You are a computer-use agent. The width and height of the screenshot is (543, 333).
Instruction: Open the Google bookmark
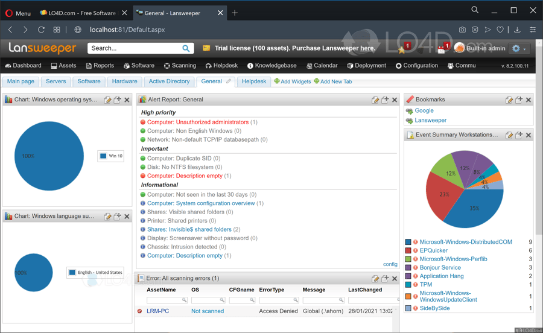tap(424, 110)
